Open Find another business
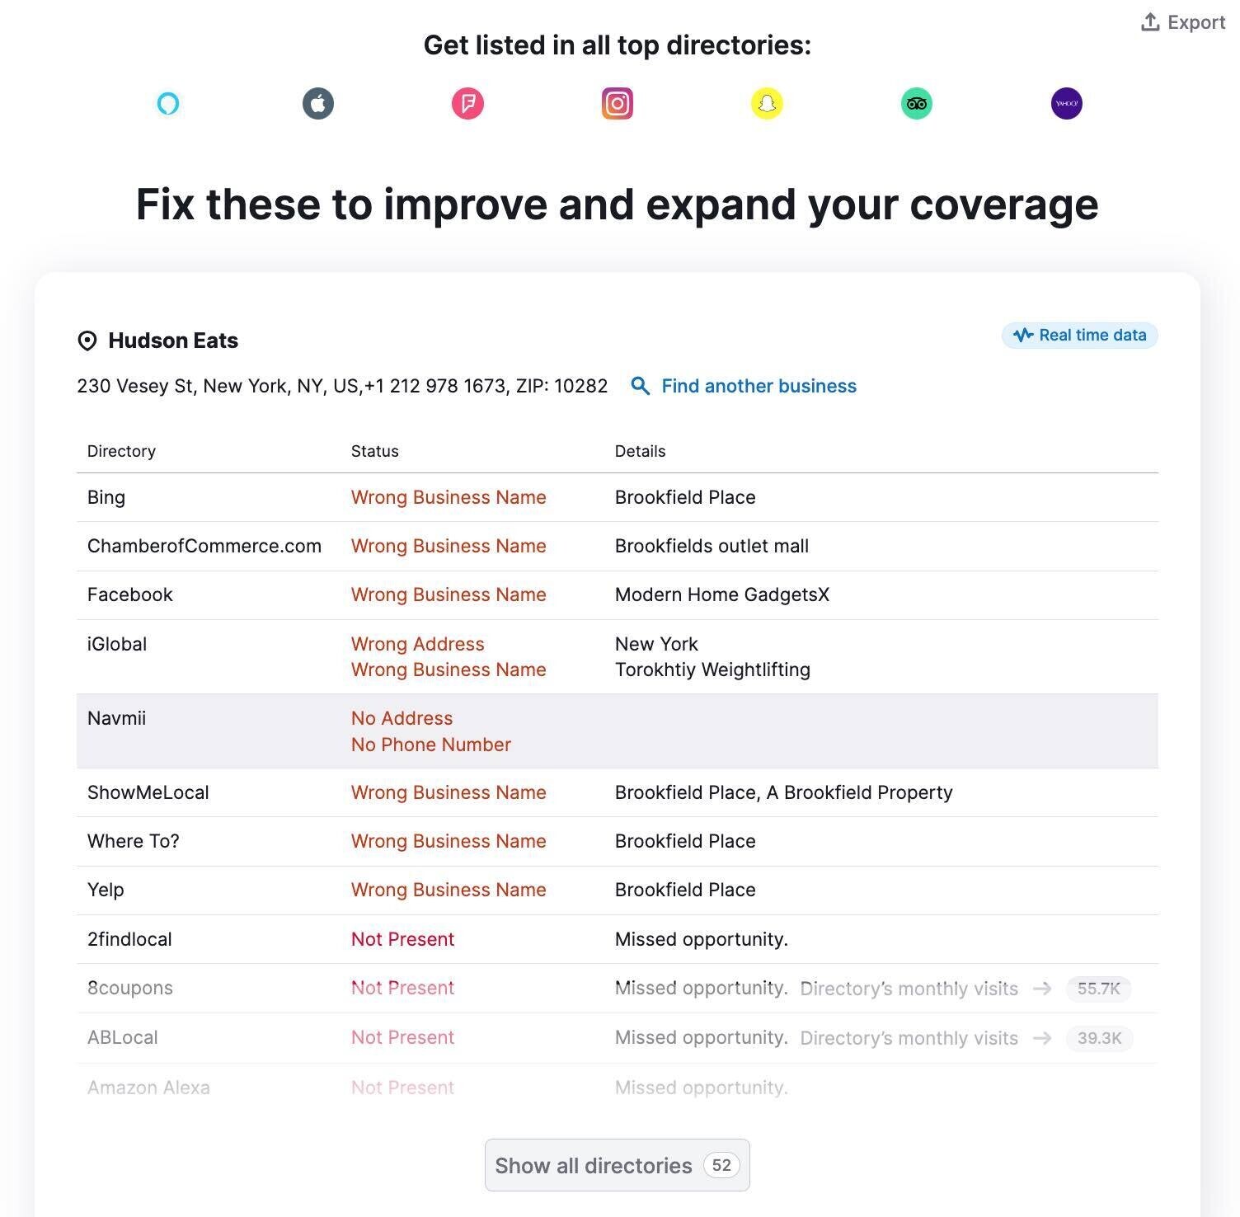Image resolution: width=1240 pixels, height=1217 pixels. (759, 385)
